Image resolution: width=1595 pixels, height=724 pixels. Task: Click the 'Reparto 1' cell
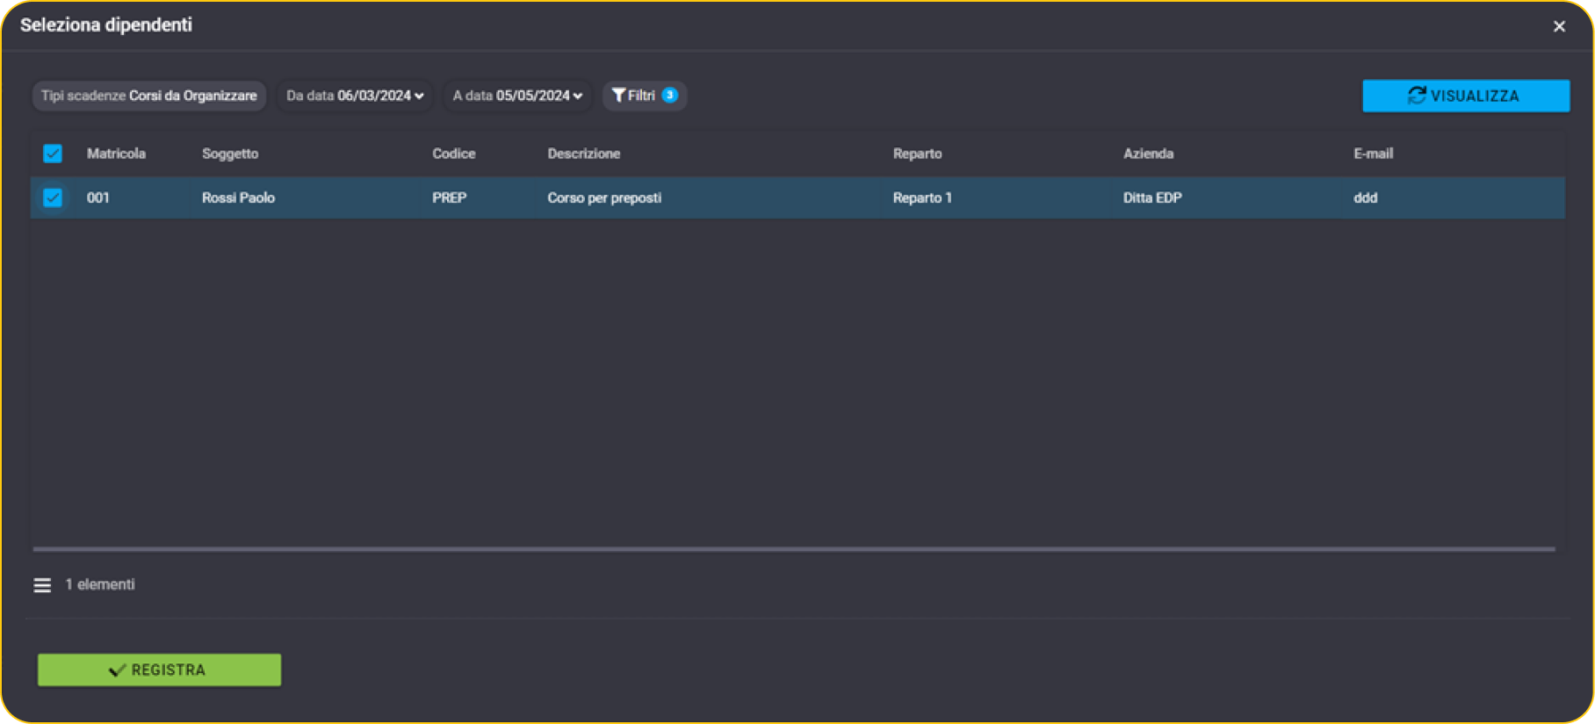922,197
